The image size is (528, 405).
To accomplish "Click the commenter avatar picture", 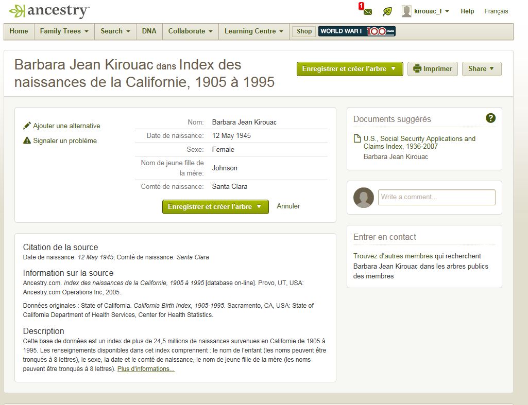I will 363,198.
